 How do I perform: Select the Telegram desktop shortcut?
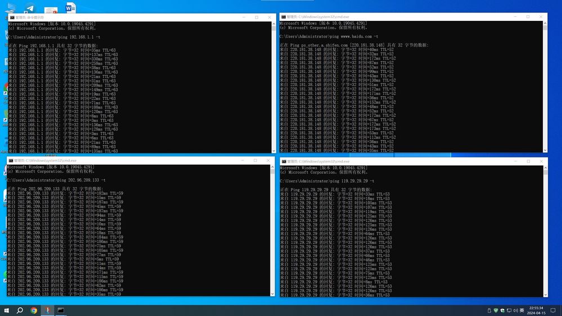coord(30,8)
